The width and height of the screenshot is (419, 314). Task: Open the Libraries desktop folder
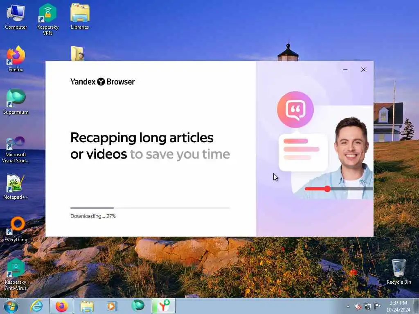[x=80, y=16]
